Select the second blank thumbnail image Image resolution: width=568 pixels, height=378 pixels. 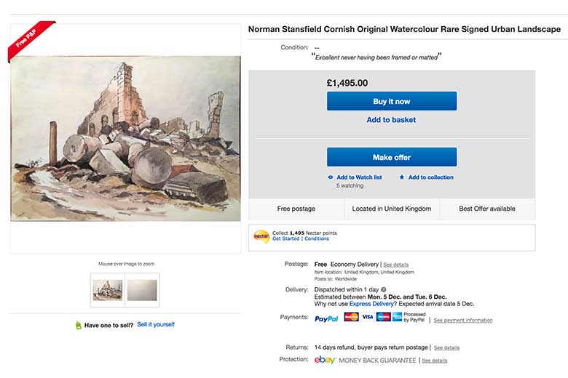pos(142,290)
